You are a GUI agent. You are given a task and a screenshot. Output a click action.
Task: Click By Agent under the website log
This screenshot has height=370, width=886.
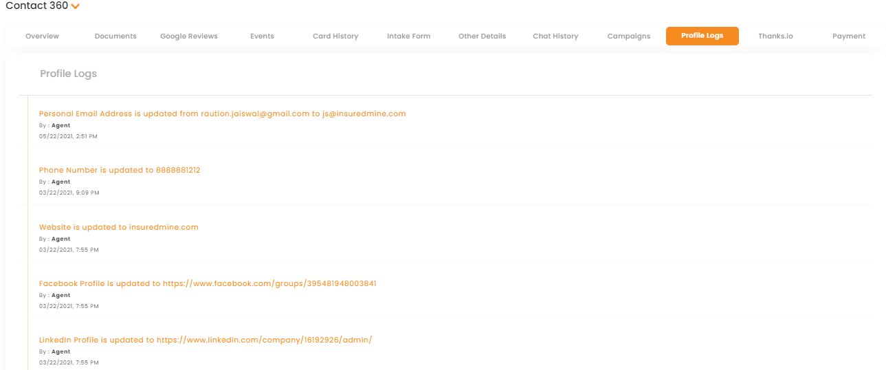[x=55, y=239]
